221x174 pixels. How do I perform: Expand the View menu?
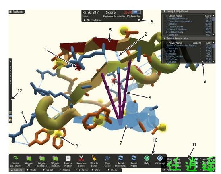tap(96, 170)
